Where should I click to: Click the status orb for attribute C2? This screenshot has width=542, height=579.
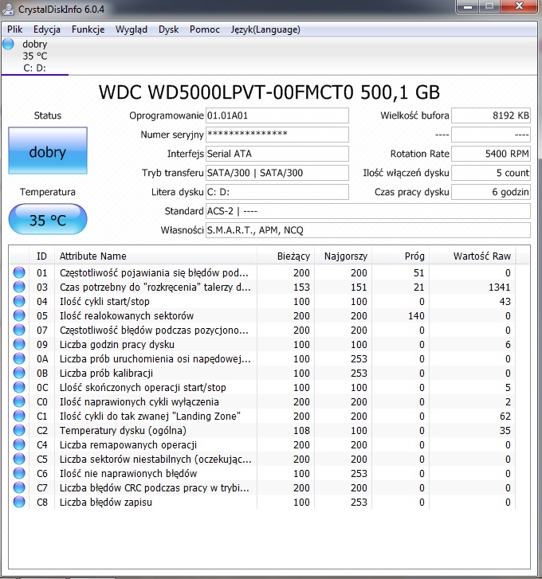(x=19, y=430)
